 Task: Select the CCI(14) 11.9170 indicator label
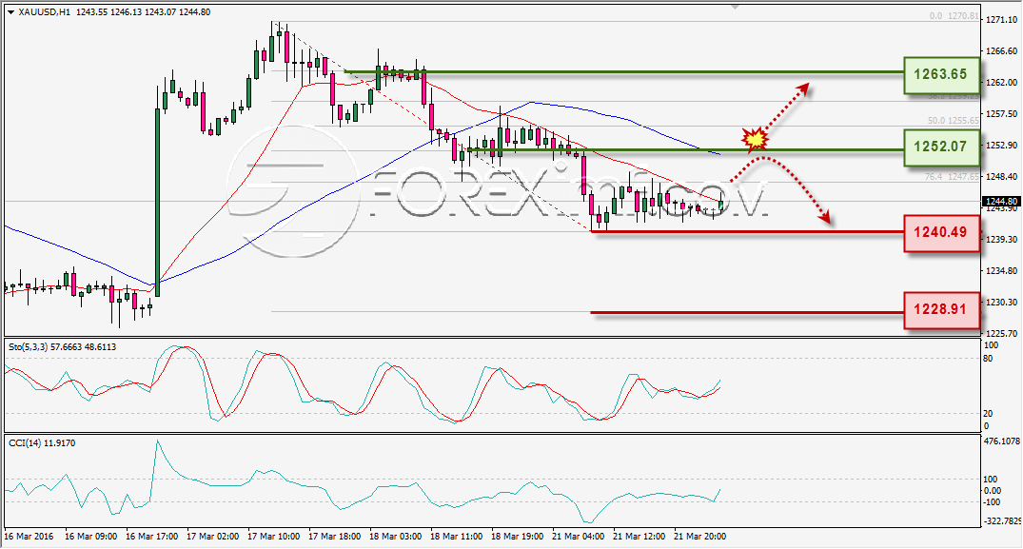[x=42, y=442]
